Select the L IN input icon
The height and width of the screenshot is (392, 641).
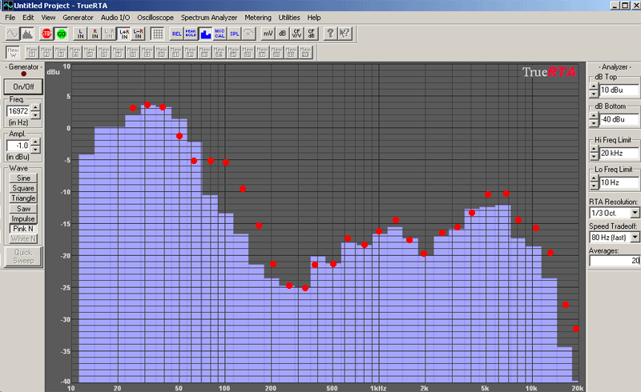[x=81, y=34]
